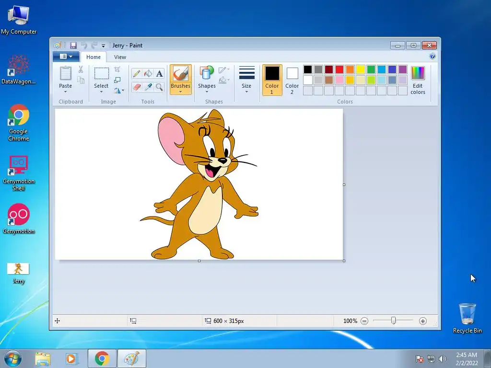Open Genymotion Shell desktop shortcut
Image resolution: width=491 pixels, height=368 pixels.
[x=19, y=173]
